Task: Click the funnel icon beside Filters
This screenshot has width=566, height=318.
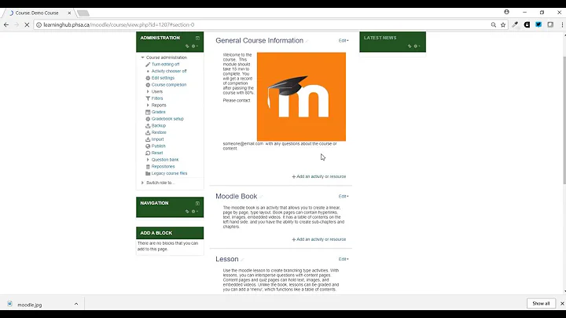Action: click(x=148, y=98)
